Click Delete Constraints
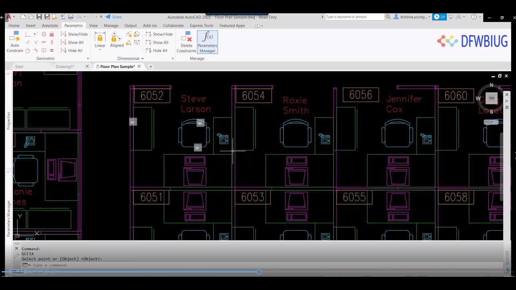Viewport: 516px width, 290px height. coord(186,42)
